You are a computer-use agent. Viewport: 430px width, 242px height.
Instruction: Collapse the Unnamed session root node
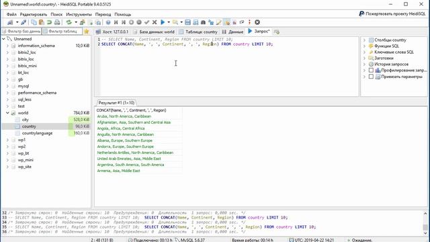point(3,39)
